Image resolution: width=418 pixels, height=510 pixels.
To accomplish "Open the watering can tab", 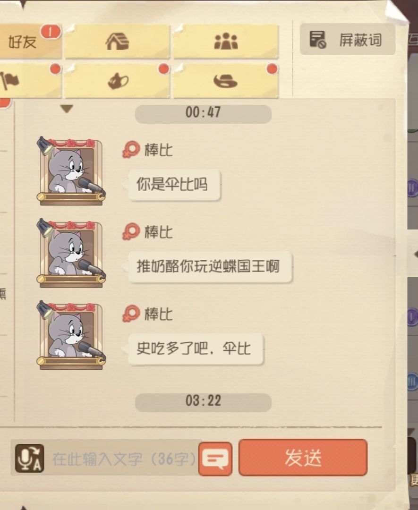I will [118, 81].
